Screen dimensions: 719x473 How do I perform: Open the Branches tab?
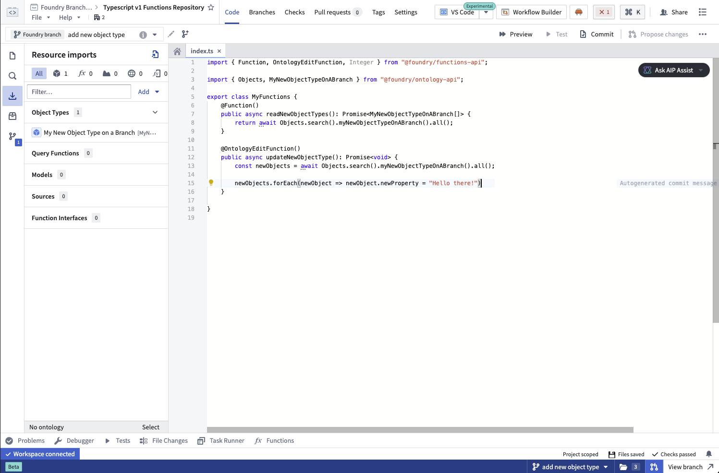(x=262, y=12)
